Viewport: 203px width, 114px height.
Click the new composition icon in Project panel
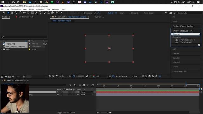pyautogui.click(x=9, y=77)
